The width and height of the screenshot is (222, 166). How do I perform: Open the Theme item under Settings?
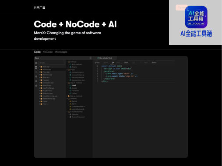74,67
